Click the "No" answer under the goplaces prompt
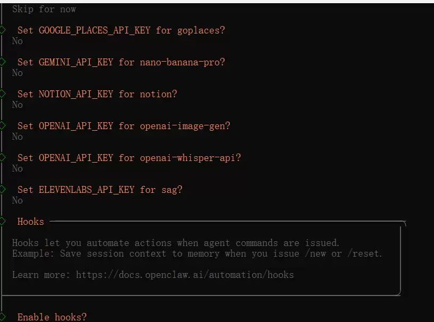434x322 pixels. coord(18,41)
